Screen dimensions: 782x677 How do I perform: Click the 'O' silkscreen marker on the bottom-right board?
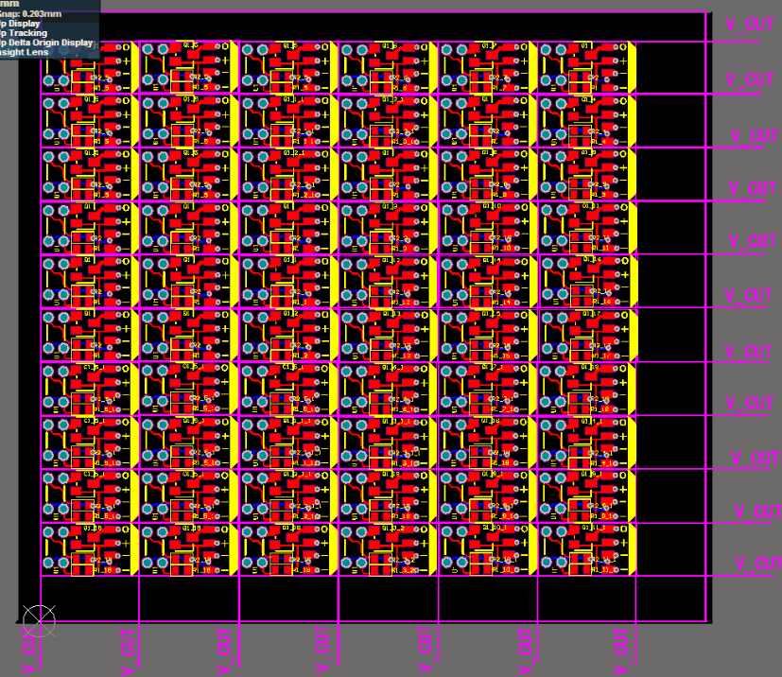[x=622, y=531]
